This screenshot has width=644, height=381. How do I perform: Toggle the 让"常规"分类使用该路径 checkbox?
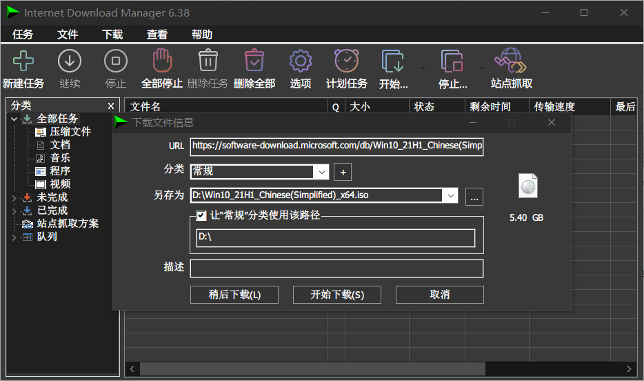201,215
